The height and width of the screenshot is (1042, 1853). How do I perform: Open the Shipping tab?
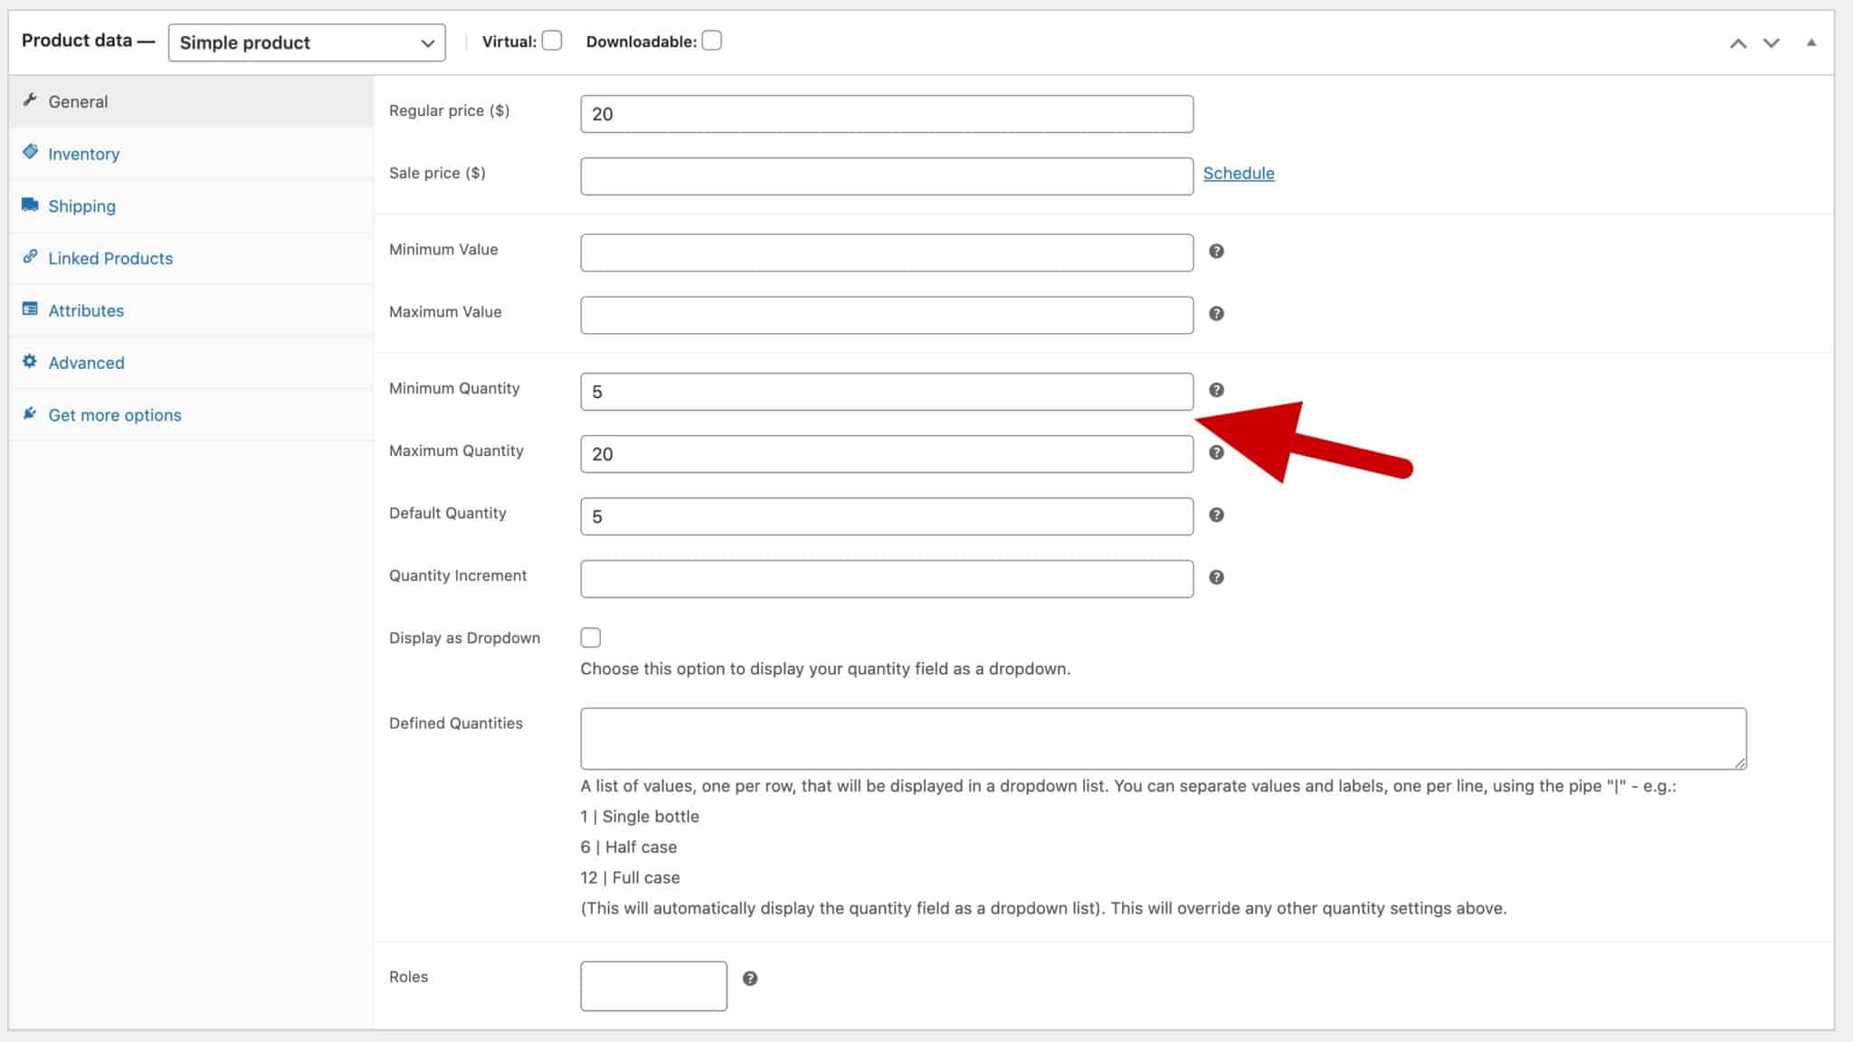pos(81,205)
